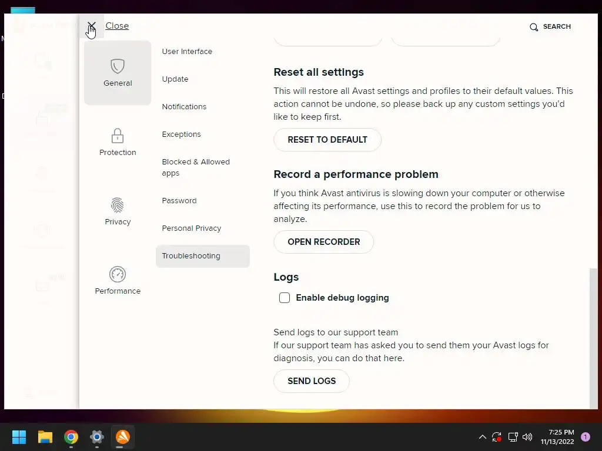The width and height of the screenshot is (602, 451).
Task: Click the RESET TO DEFAULT button
Action: tap(327, 140)
